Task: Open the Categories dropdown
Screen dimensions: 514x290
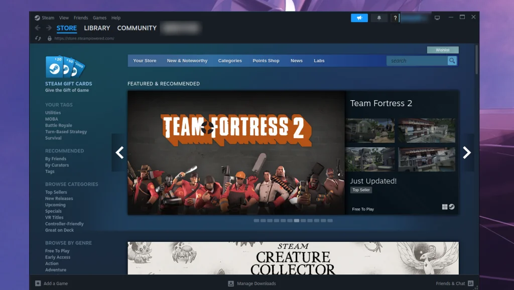Action: pos(230,61)
